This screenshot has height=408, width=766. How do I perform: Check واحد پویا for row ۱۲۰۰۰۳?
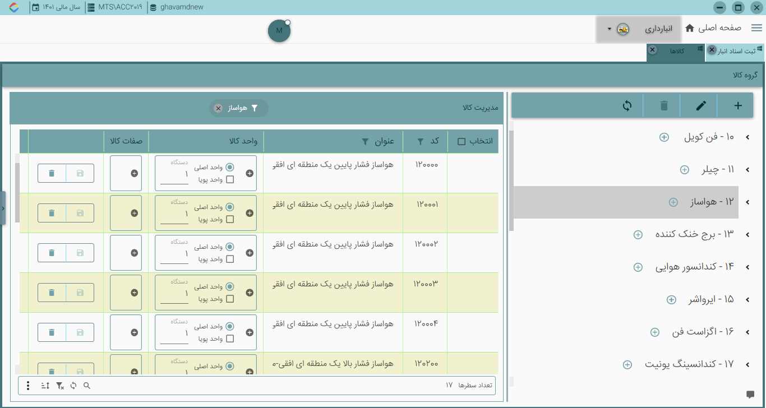pyautogui.click(x=230, y=299)
